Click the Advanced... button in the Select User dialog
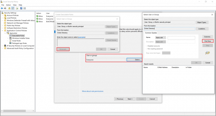Screen dimensions: 216x116 [x=63, y=49]
